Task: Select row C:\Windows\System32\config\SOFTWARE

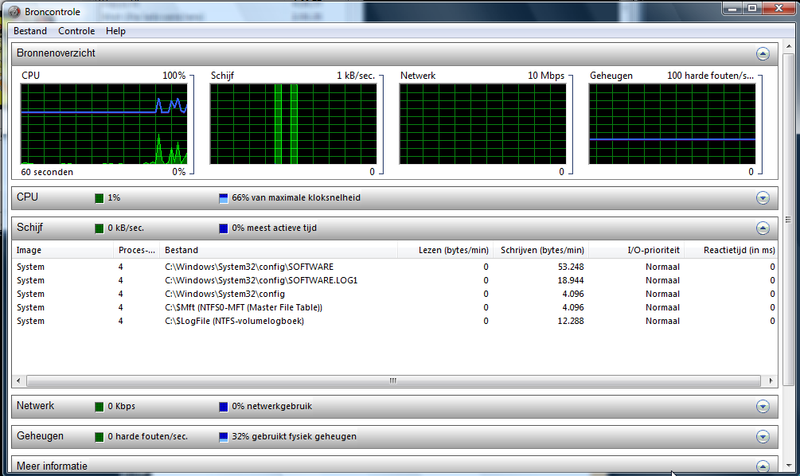Action: click(x=395, y=267)
